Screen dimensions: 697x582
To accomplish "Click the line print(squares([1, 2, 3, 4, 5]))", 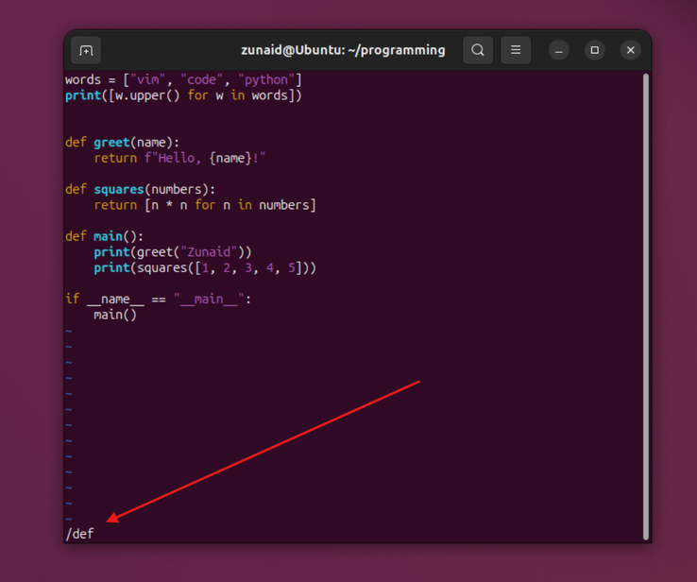I will [205, 267].
